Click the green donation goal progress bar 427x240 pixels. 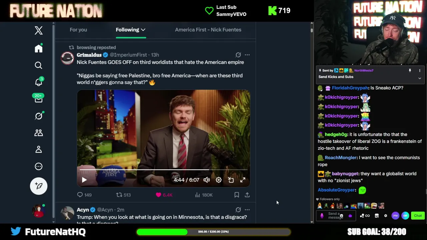(x=213, y=232)
